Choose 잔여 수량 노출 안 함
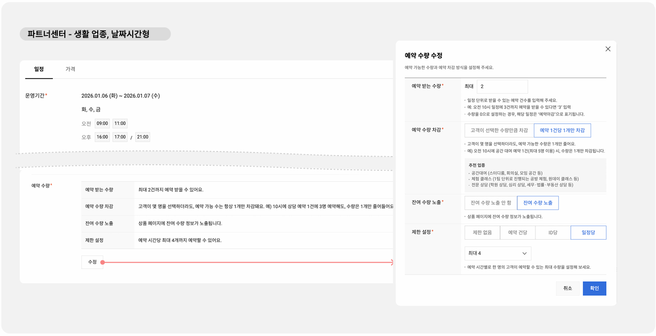 pos(490,203)
